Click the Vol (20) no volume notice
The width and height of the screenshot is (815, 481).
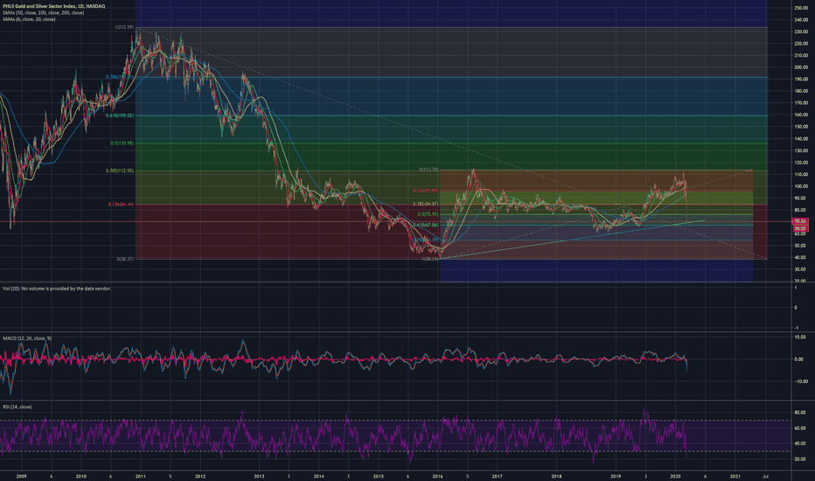(57, 289)
